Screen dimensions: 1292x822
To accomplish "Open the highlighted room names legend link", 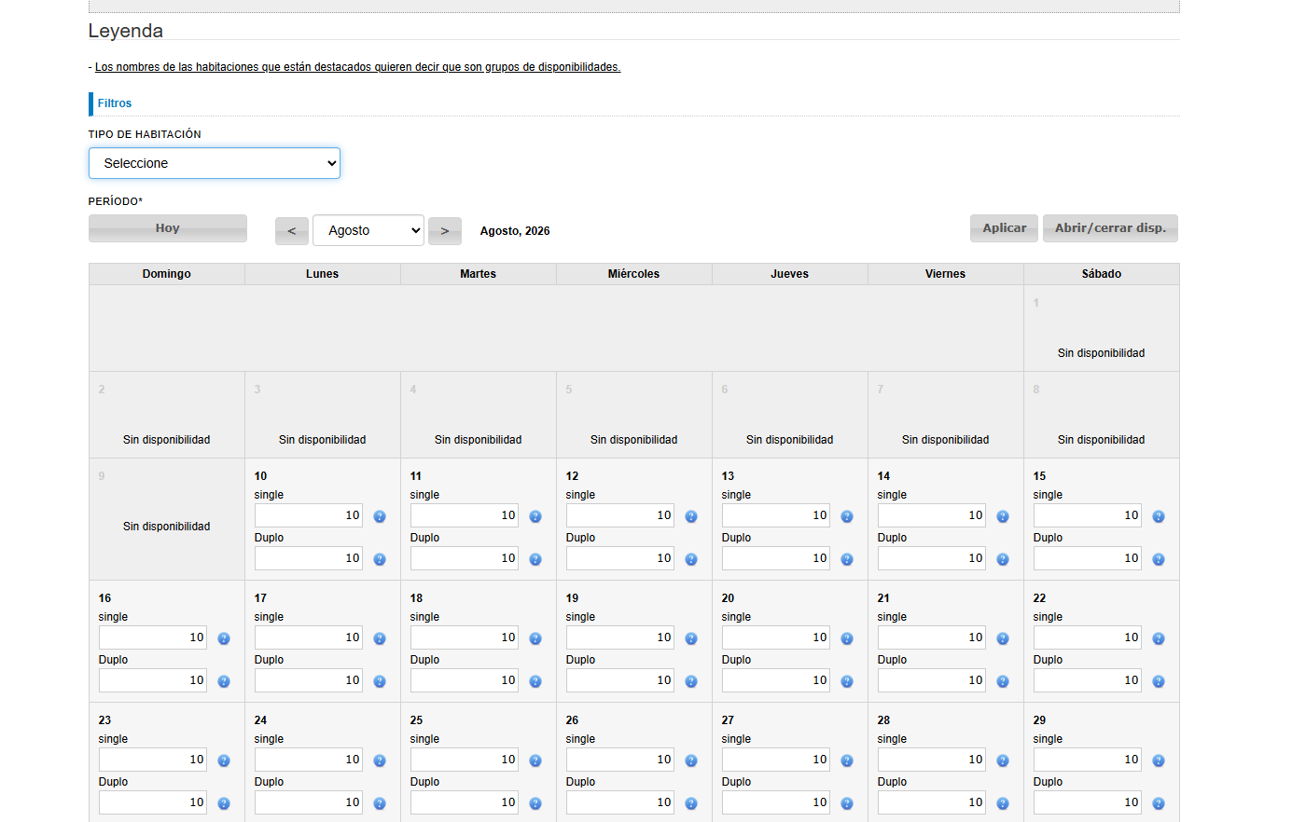I will tap(357, 67).
